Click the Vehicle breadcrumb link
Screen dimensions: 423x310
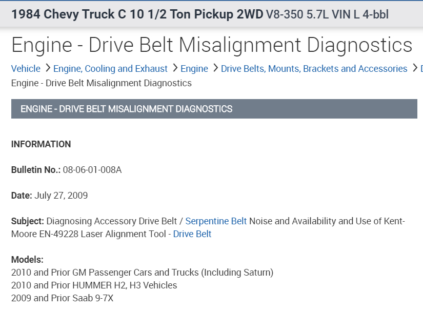pyautogui.click(x=26, y=69)
